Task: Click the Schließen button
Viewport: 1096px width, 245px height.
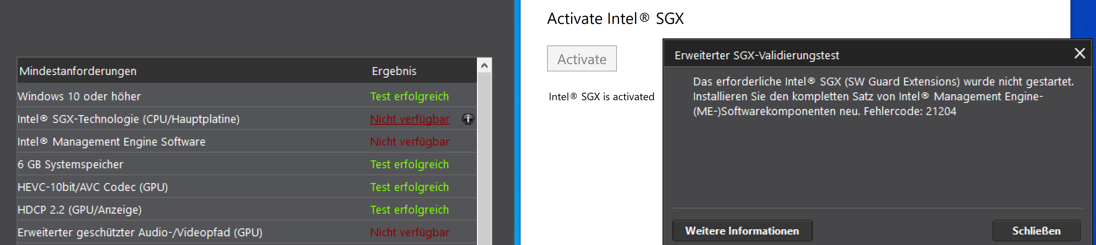Action: 1036,230
